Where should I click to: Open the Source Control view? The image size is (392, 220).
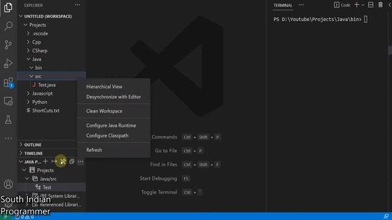(8, 45)
